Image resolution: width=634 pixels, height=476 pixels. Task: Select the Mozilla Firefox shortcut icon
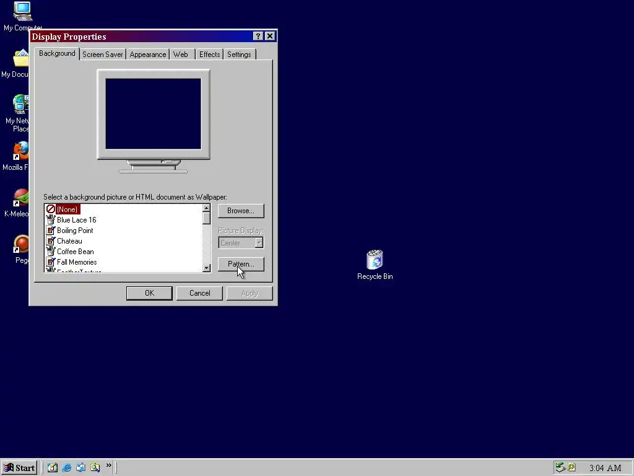20,151
